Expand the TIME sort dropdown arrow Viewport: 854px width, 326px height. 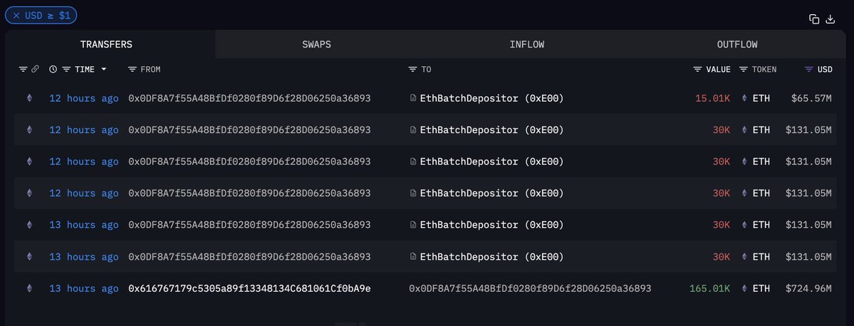[103, 69]
